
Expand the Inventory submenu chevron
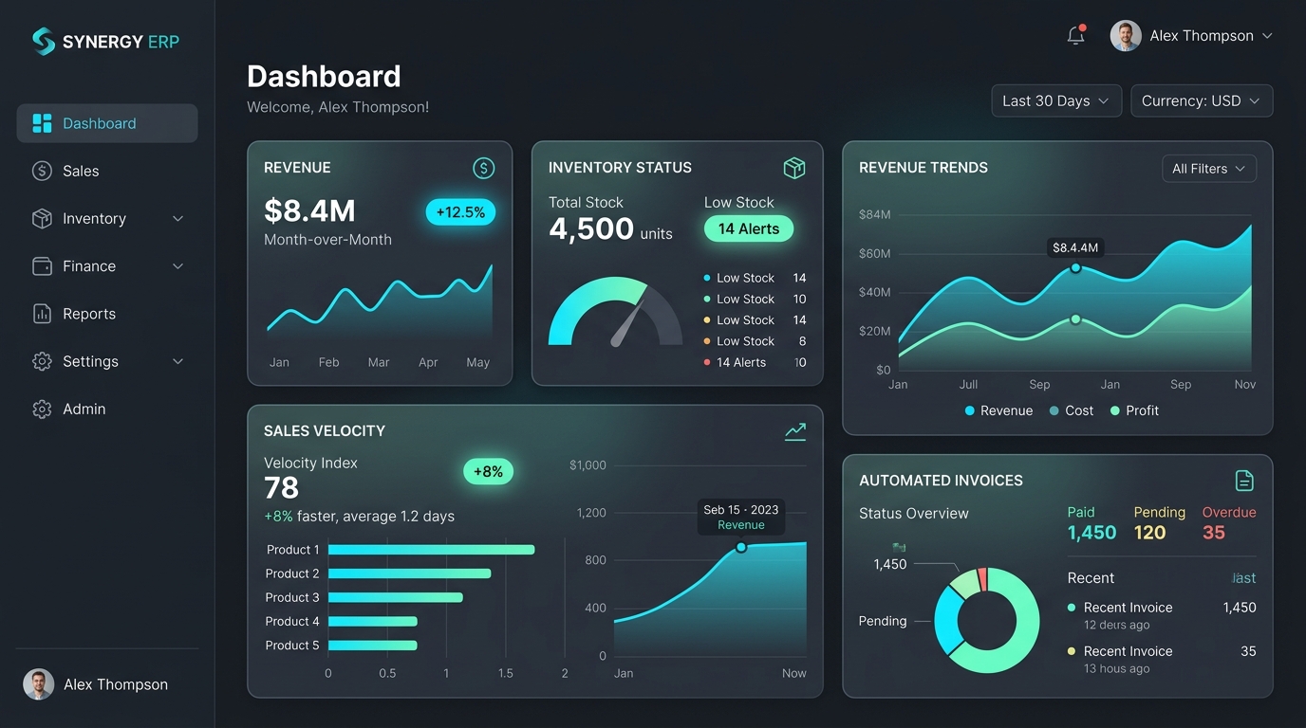click(x=177, y=219)
